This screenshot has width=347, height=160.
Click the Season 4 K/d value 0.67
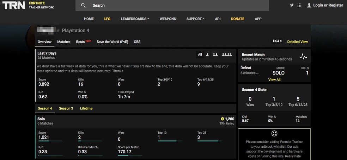coord(245,121)
